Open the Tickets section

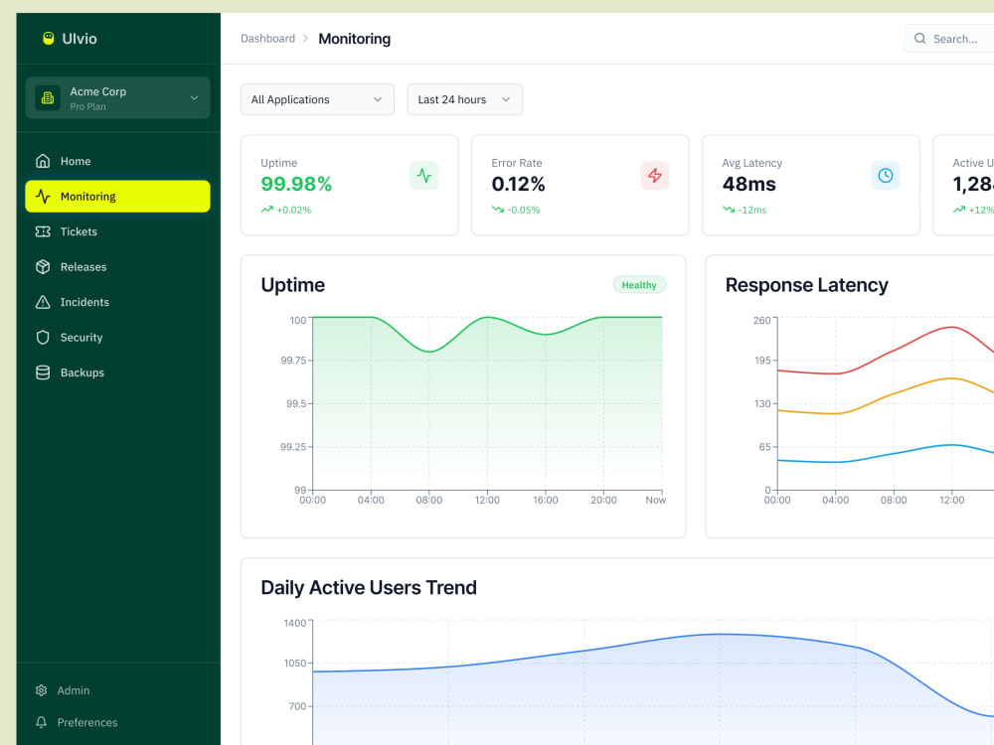click(118, 231)
